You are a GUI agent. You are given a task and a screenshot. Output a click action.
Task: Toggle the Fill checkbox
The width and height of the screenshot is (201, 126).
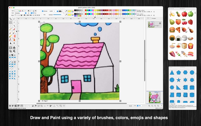point(43,15)
